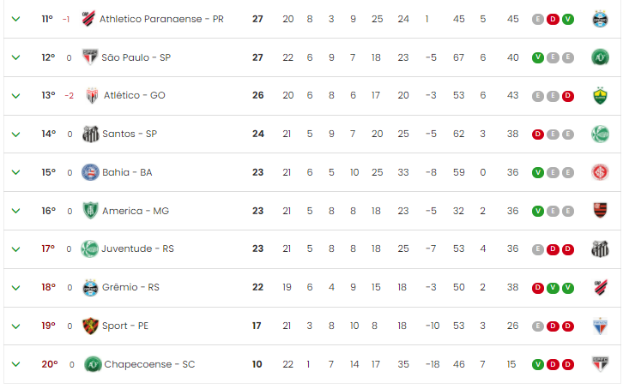Click the Sport Recife crest icon

coord(90,326)
